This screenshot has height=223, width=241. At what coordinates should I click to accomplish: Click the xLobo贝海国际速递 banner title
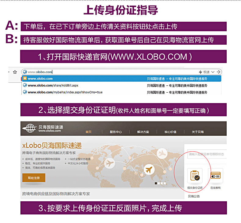pyautogui.click(x=52, y=146)
